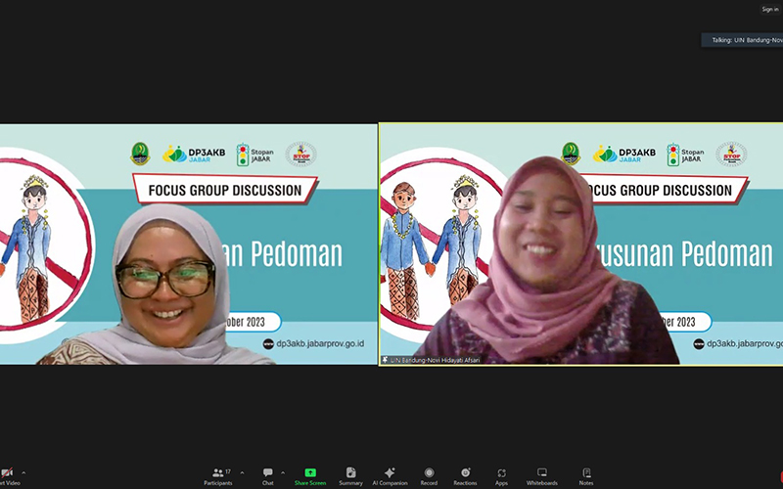Open the Chat panel
The height and width of the screenshot is (489, 783).
[267, 474]
